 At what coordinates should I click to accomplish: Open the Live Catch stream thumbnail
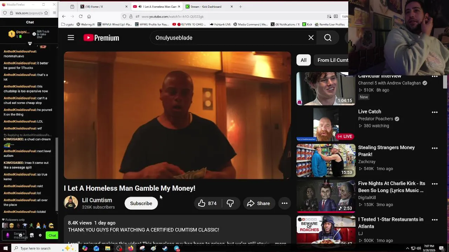click(326, 125)
